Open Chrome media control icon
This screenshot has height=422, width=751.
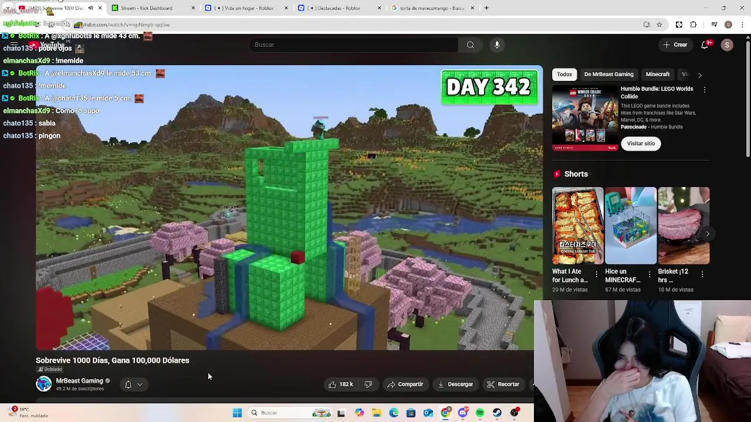(x=714, y=25)
